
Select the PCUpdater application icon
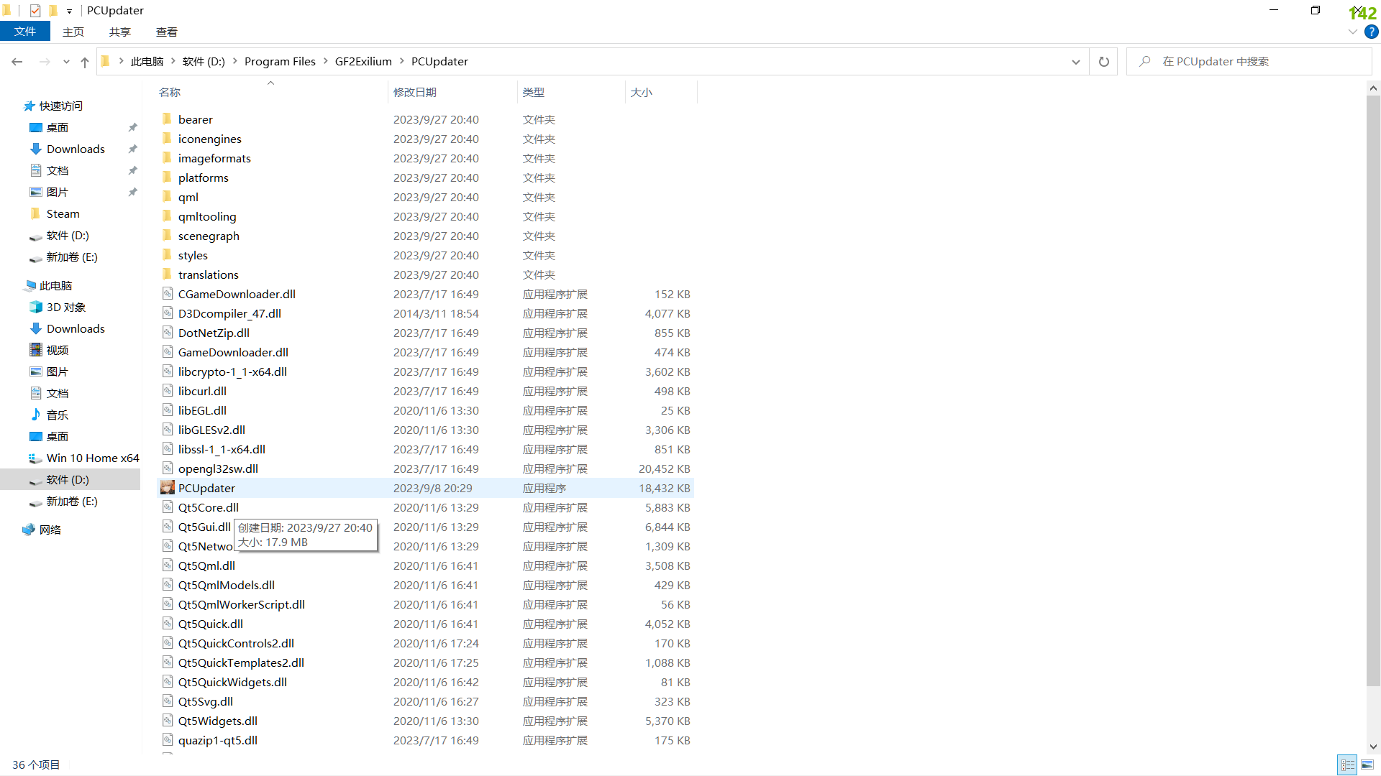pos(168,488)
